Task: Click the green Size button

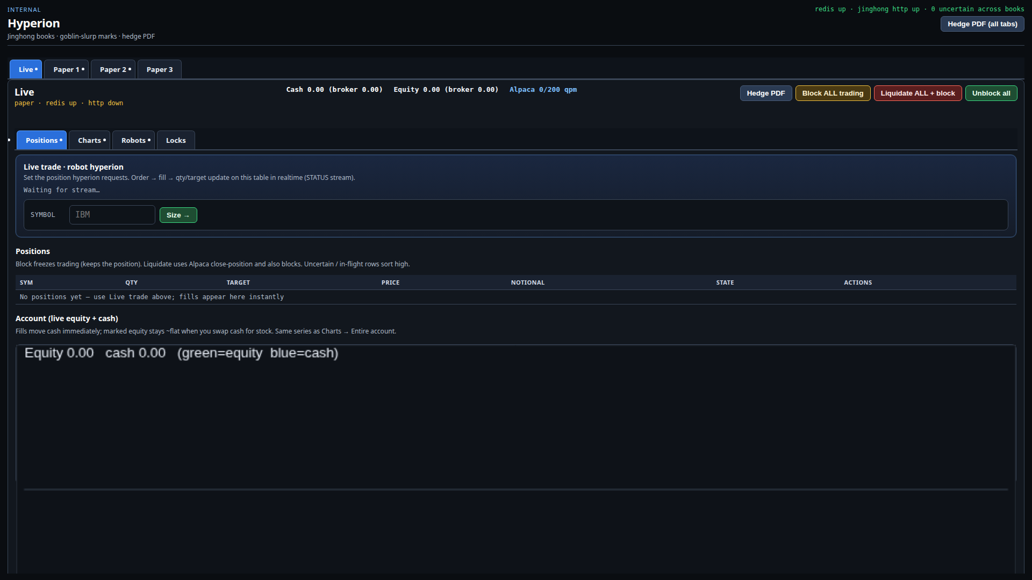Action: (x=178, y=215)
